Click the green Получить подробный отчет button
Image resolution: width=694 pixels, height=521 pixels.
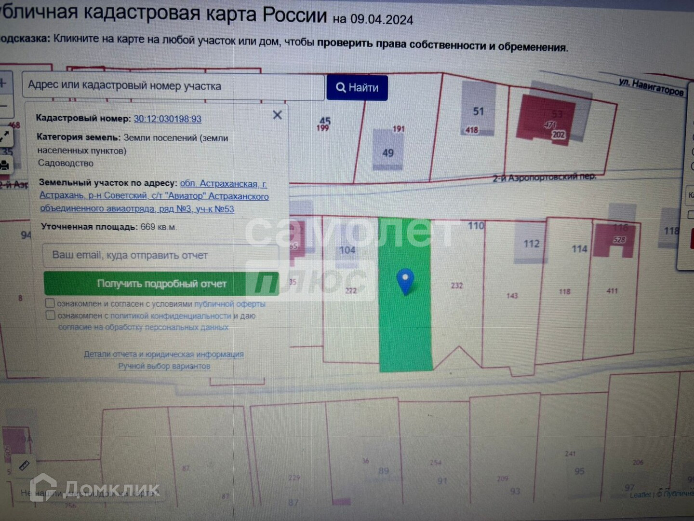[x=161, y=284]
